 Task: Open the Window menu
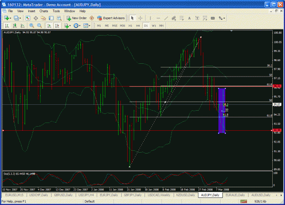[69, 11]
